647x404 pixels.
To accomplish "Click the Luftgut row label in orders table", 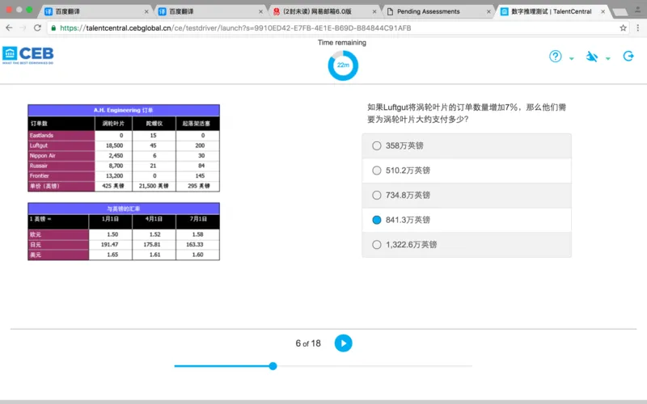I will click(61, 145).
